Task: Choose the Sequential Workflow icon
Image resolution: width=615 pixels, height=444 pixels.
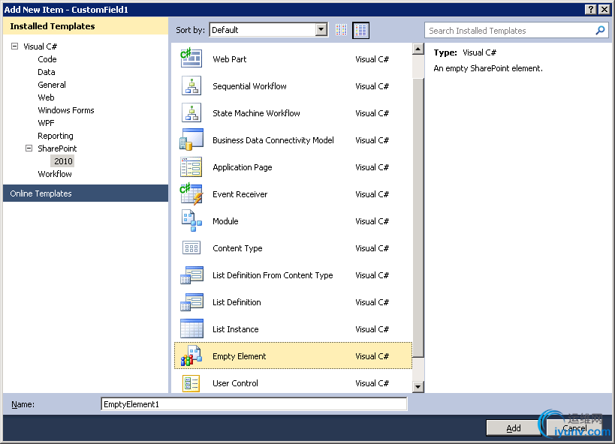Action: coord(191,85)
